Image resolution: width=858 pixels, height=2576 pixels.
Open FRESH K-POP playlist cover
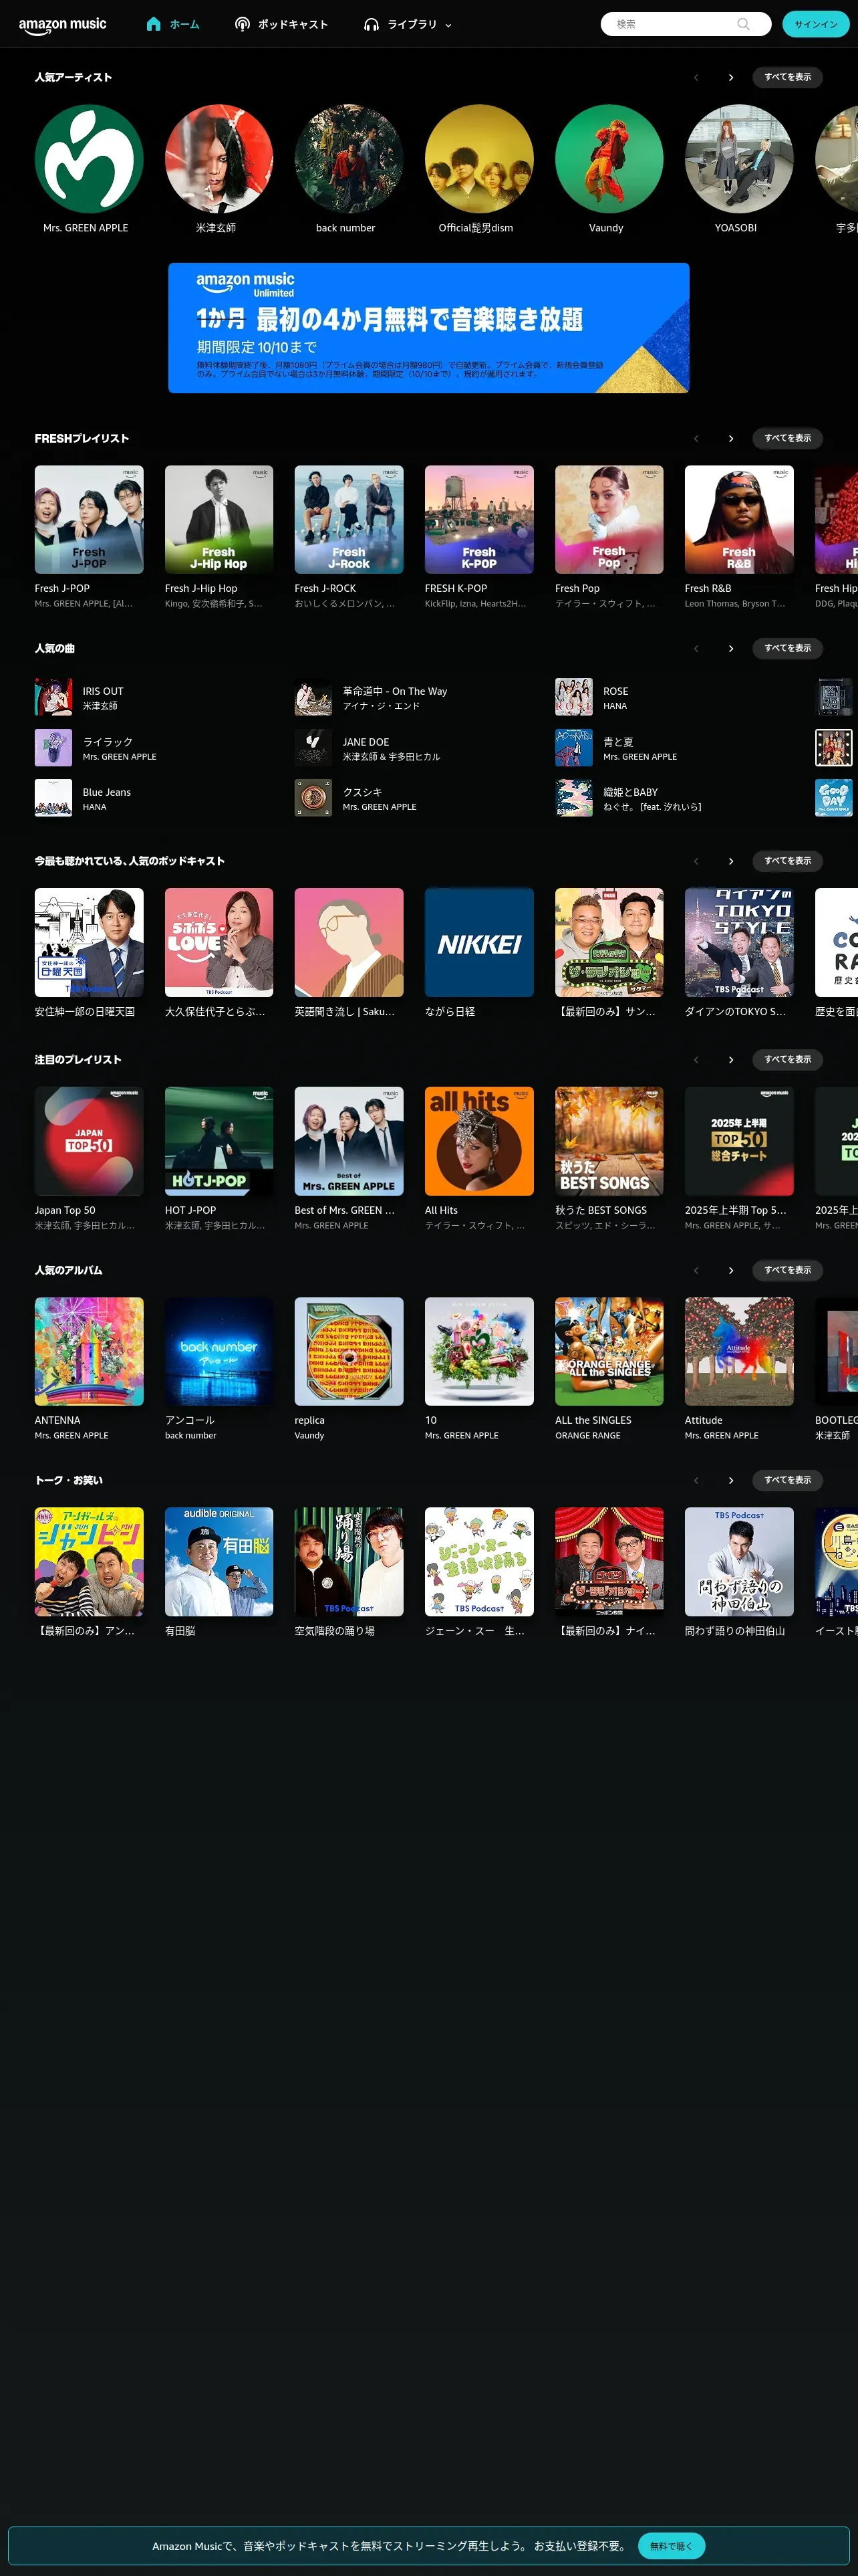click(479, 520)
